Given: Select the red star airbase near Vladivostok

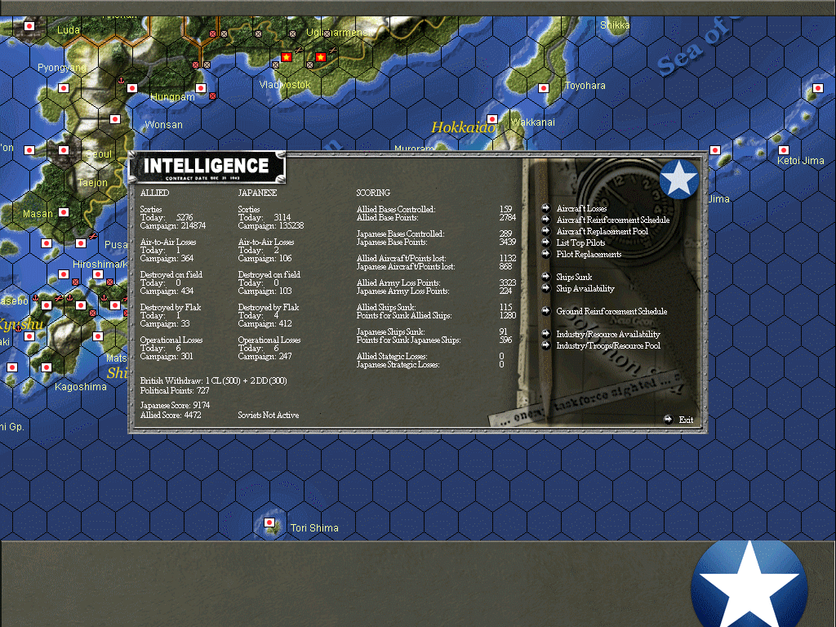Looking at the screenshot, I should (286, 57).
